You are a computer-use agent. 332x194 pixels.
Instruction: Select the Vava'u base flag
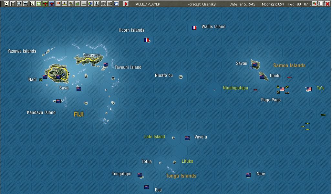point(187,138)
